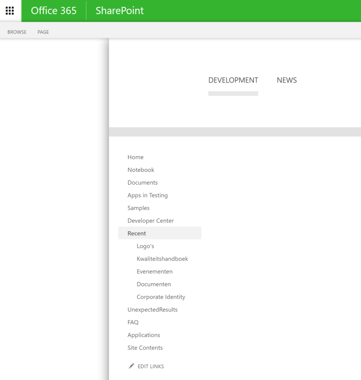The width and height of the screenshot is (361, 380).
Task: Open Corporate Identity under Recent
Action: pyautogui.click(x=161, y=297)
